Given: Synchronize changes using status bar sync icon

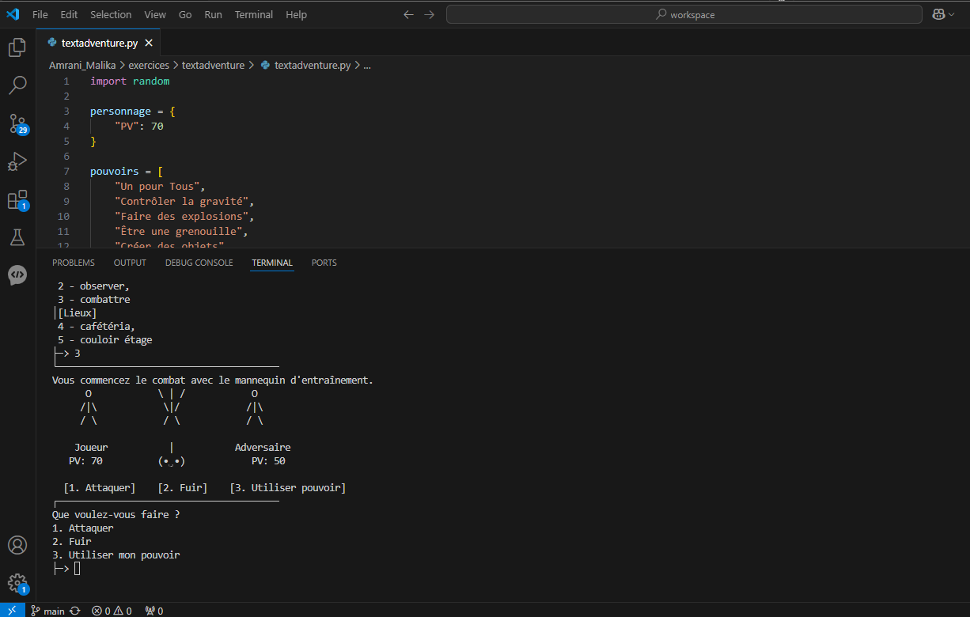Looking at the screenshot, I should pyautogui.click(x=75, y=611).
